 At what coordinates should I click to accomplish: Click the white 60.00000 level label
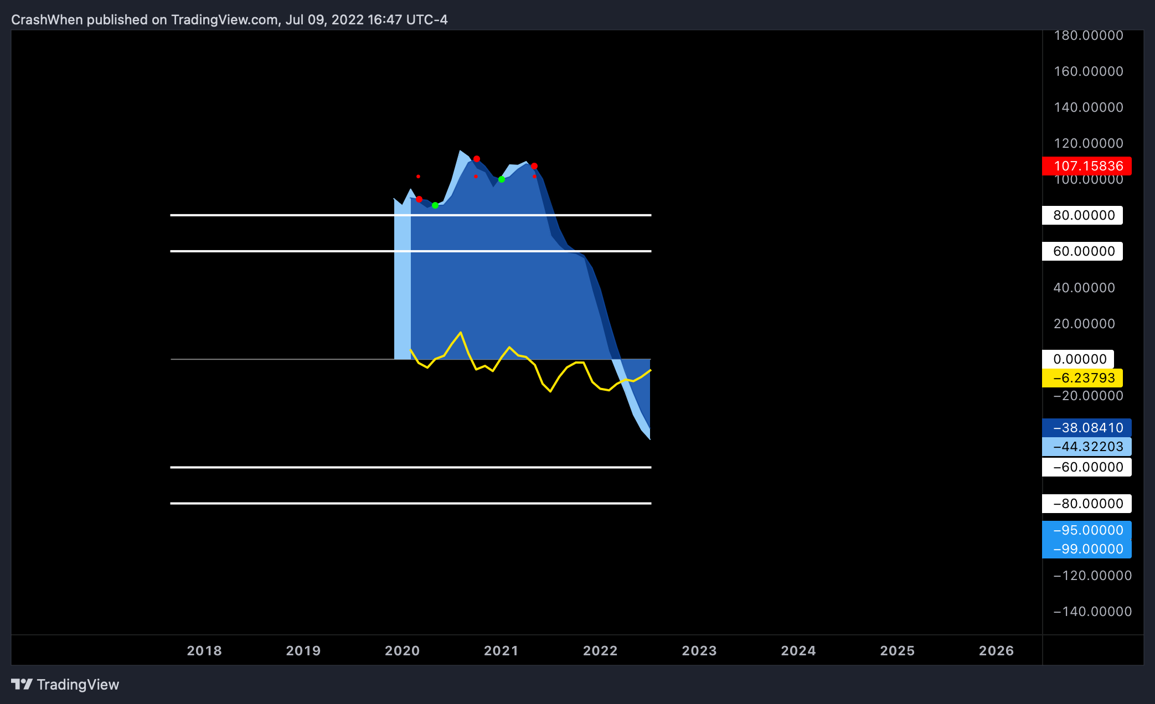1082,251
